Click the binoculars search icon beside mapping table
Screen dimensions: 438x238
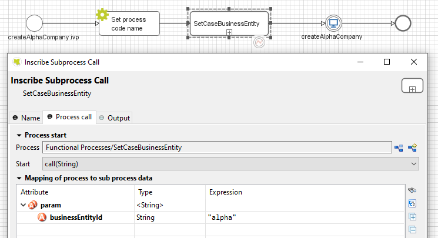point(412,190)
